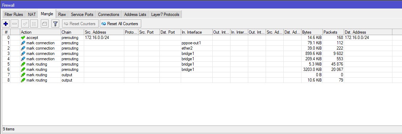Image resolution: width=402 pixels, height=134 pixels.
Task: Select the 79.1 KiB bytes cell
Action: (x=312, y=43)
